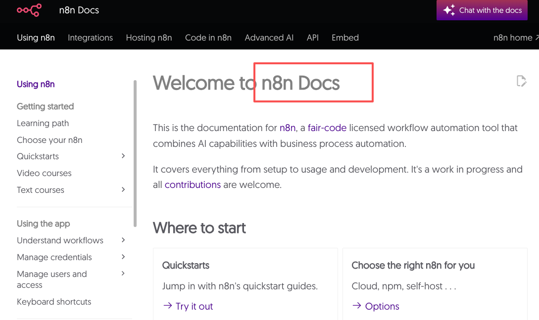The image size is (539, 320).
Task: Follow the n8n link in intro paragraph
Action: point(288,128)
